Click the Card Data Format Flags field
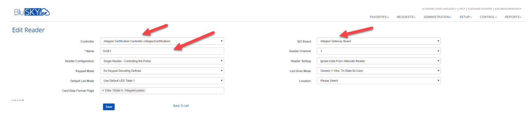Screen dimensions: 532x117 [162, 91]
